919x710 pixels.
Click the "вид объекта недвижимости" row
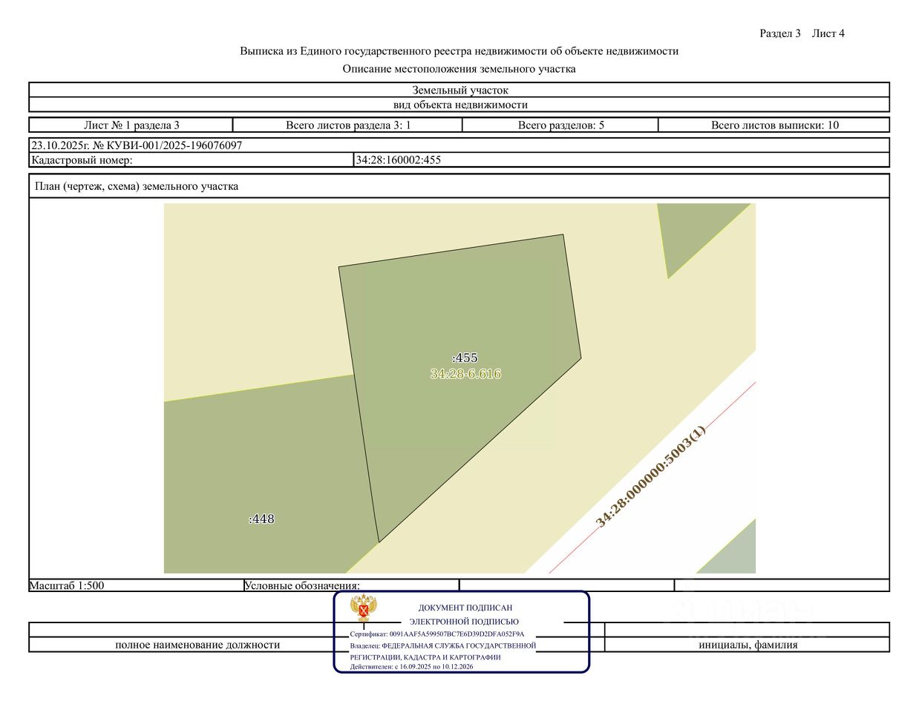coord(459,105)
